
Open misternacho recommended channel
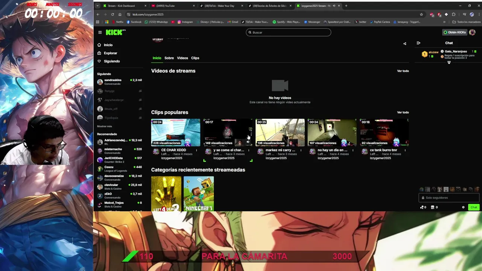[x=119, y=151]
